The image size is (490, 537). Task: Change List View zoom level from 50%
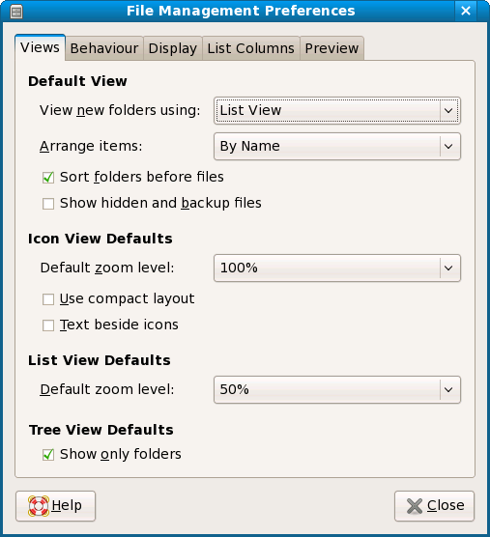point(337,390)
